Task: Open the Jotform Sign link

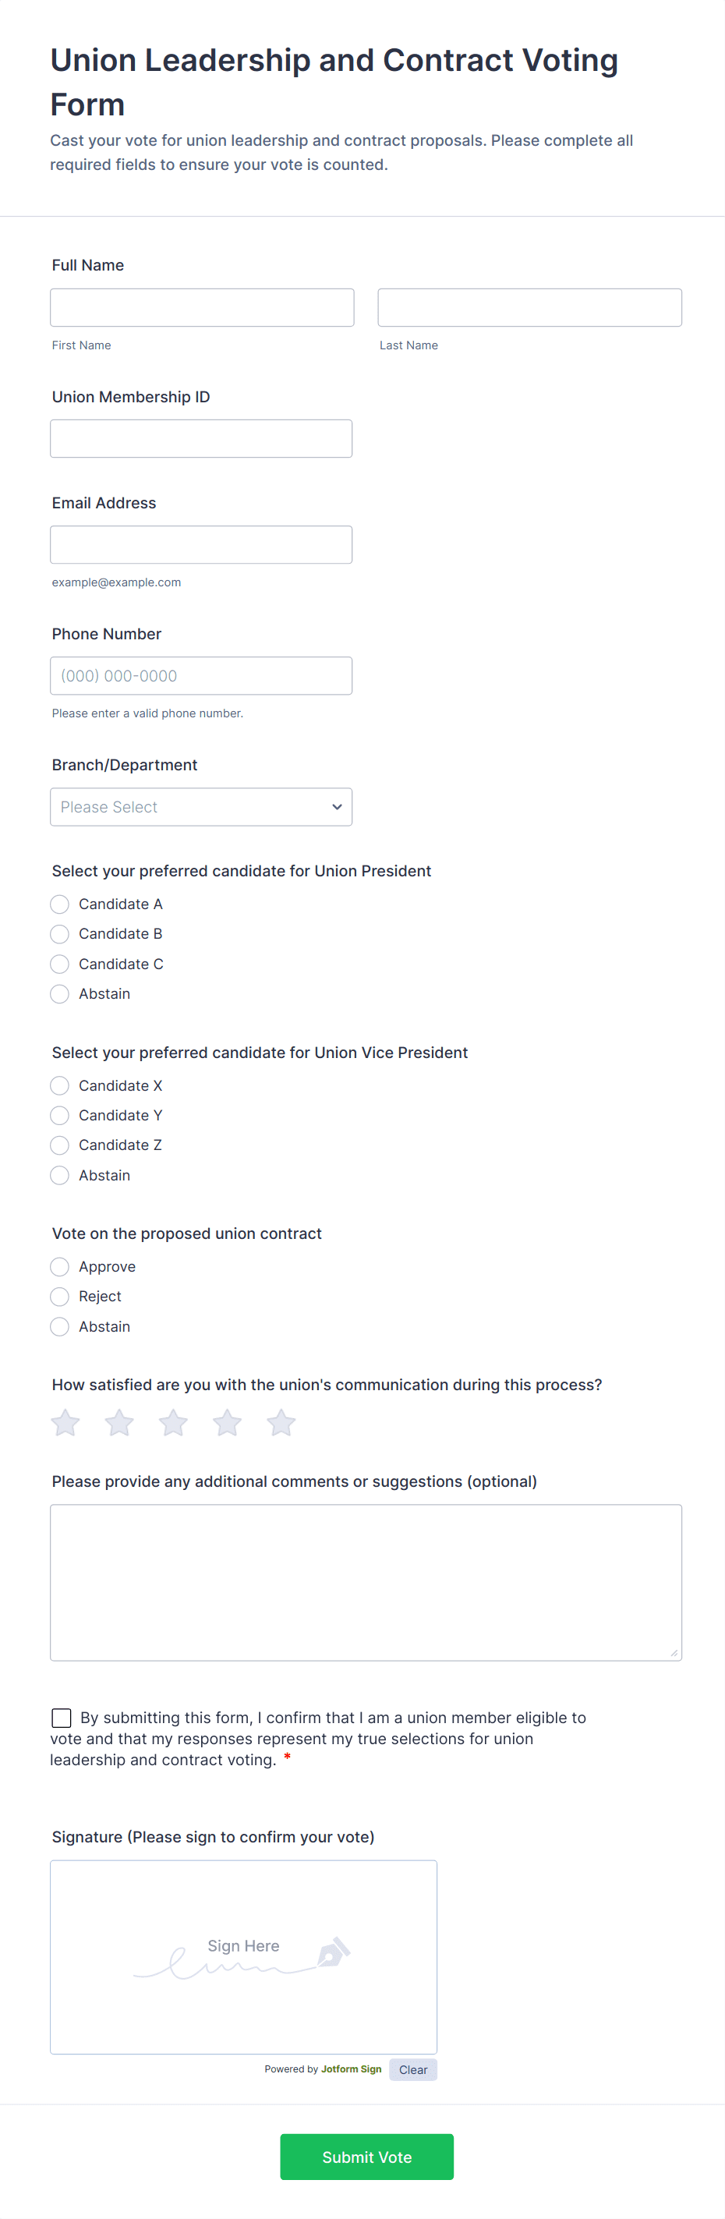Action: click(x=351, y=2069)
